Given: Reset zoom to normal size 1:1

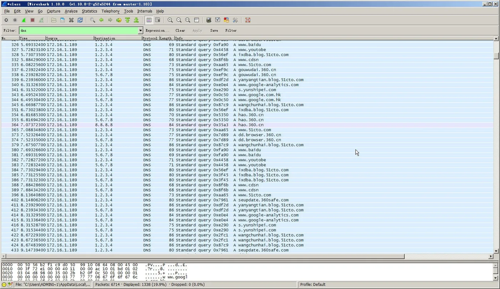Looking at the screenshot, I should tap(187, 20).
